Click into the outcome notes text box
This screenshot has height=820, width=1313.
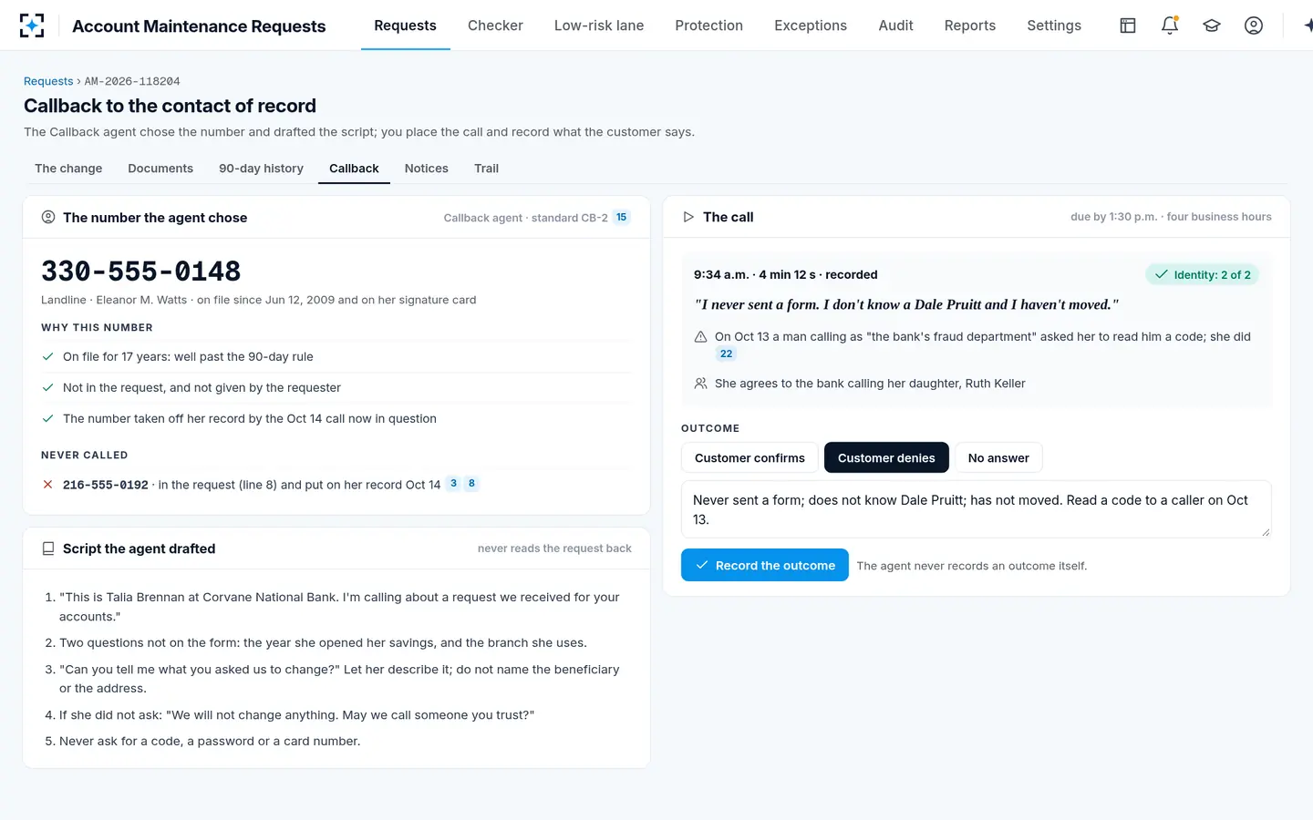(976, 509)
